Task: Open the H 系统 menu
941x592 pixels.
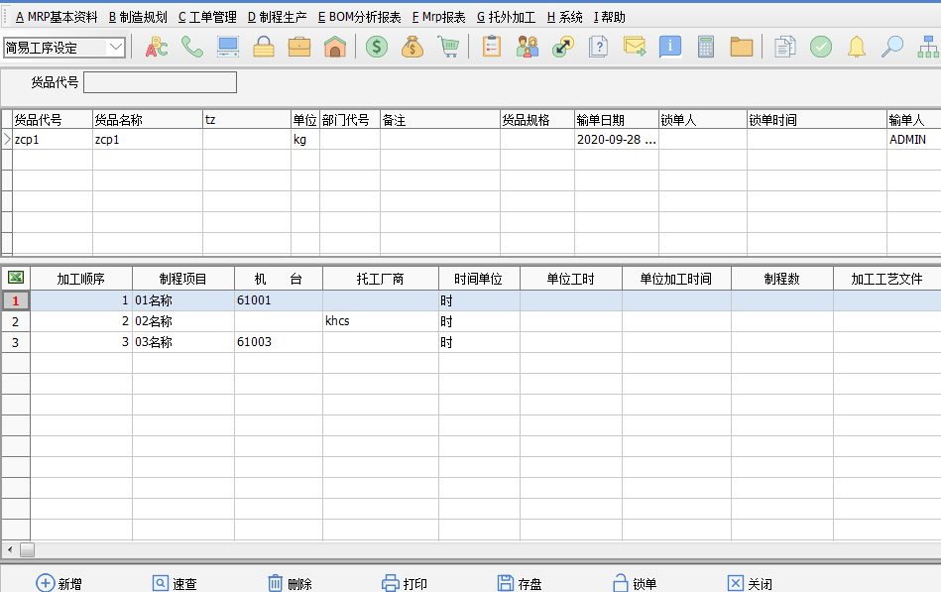Action: click(x=565, y=18)
